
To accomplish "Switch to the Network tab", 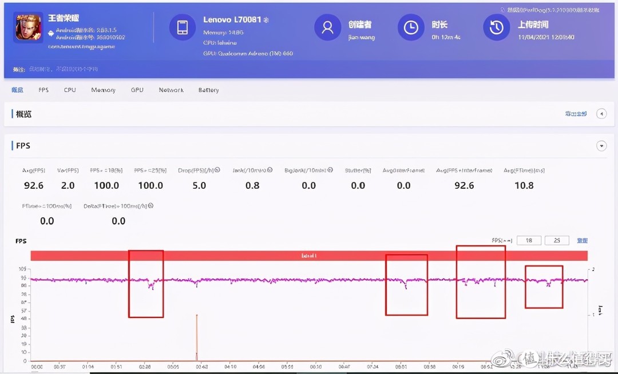I will [171, 90].
